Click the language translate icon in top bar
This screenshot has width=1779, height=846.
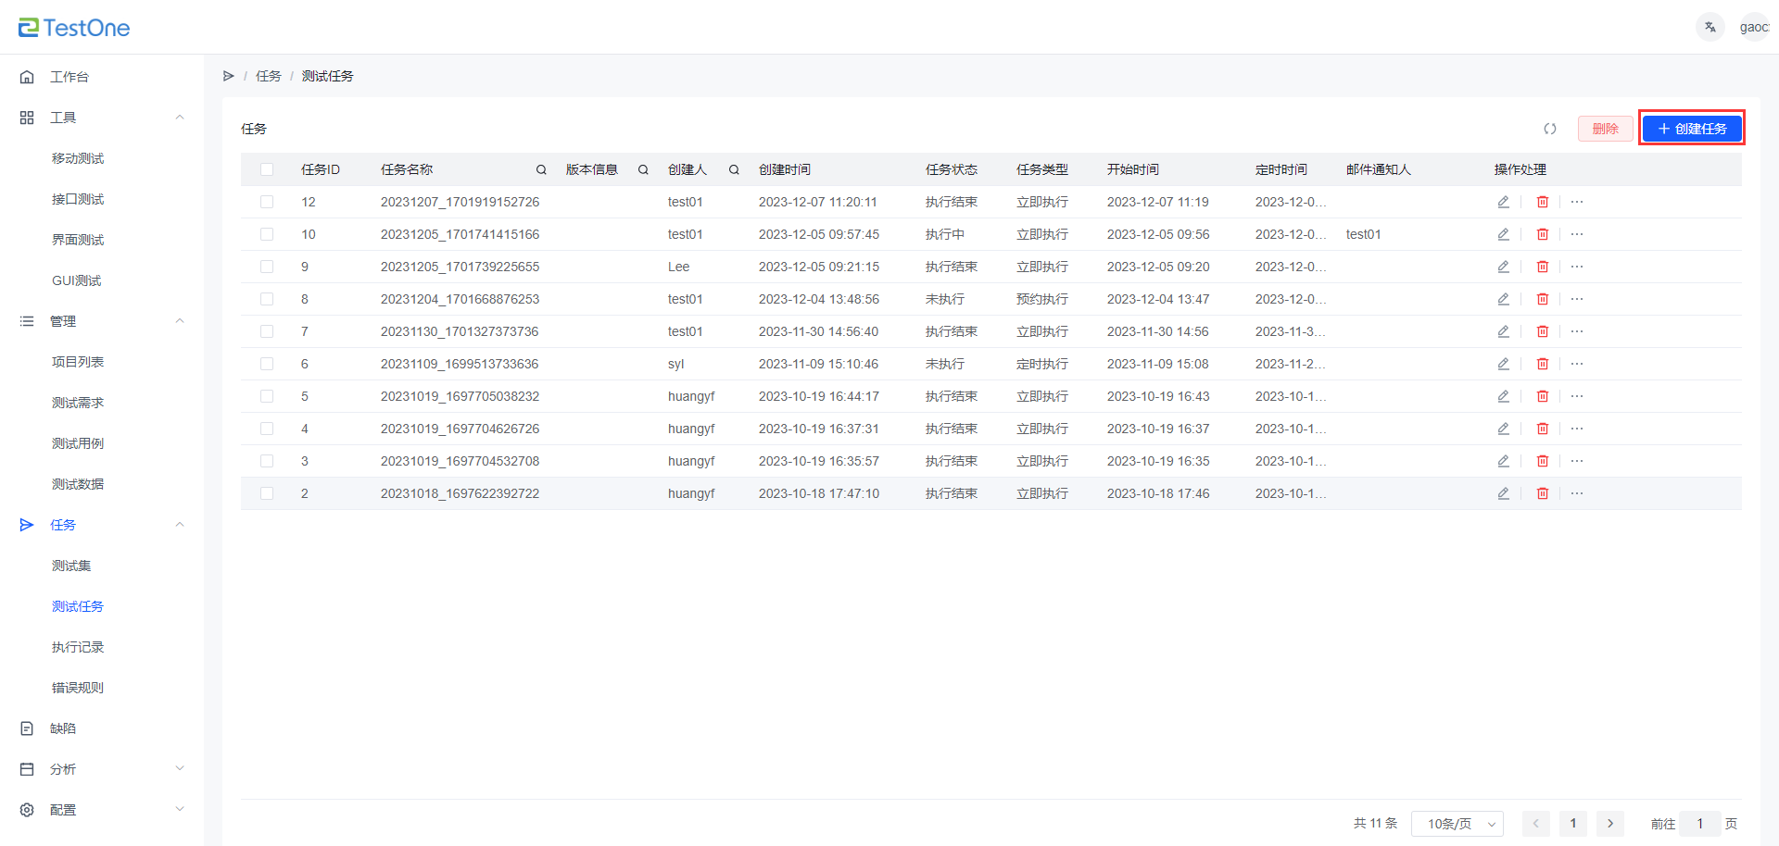tap(1710, 27)
